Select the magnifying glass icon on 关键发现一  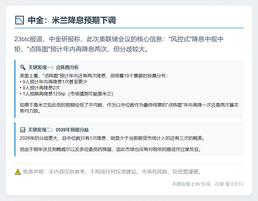pyautogui.click(x=23, y=68)
